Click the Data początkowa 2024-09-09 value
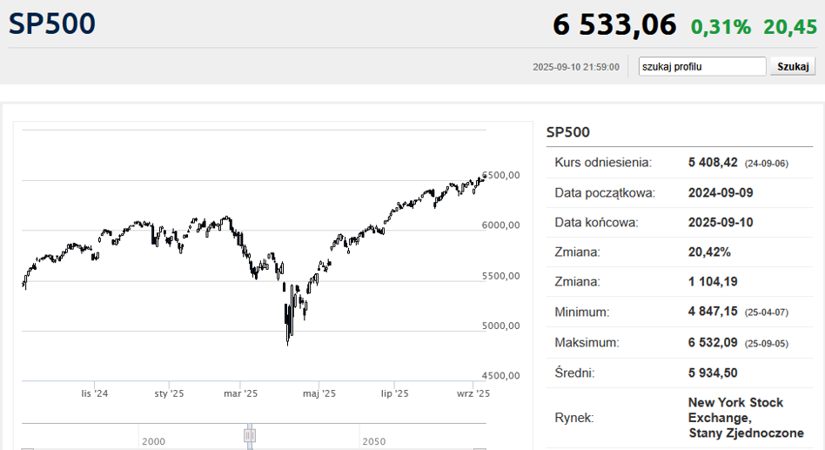The width and height of the screenshot is (825, 450). coord(721,192)
